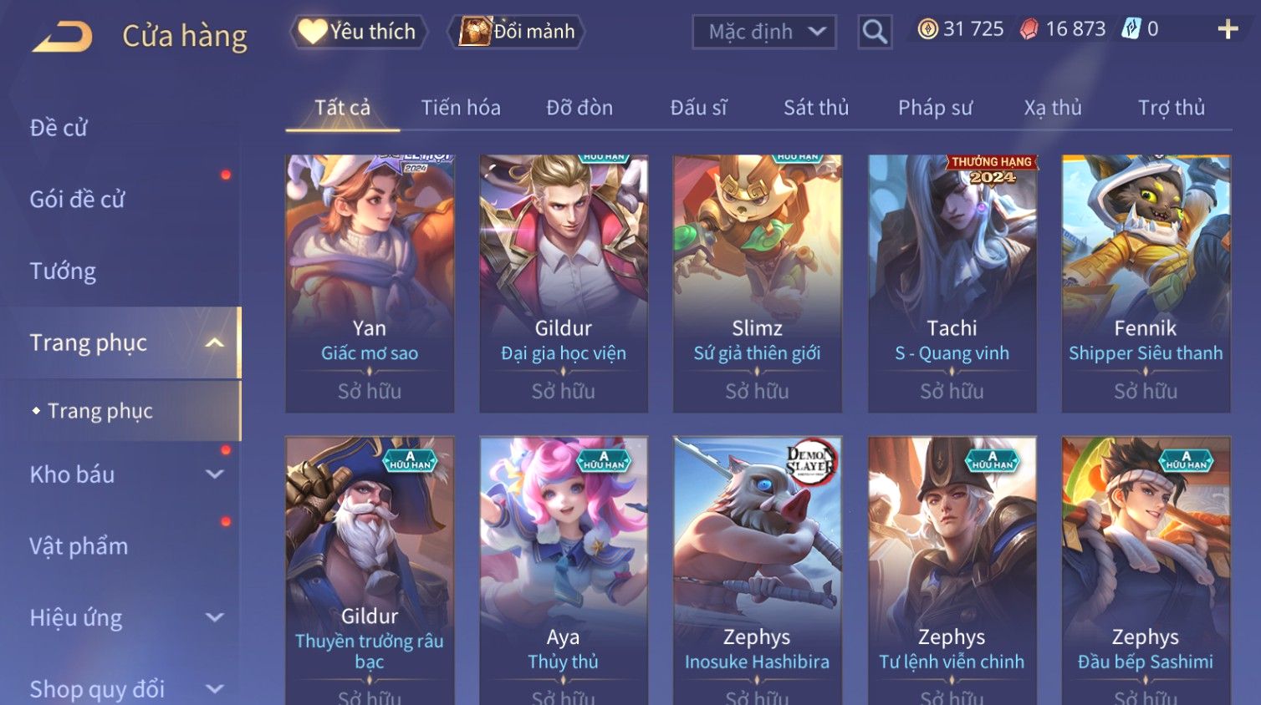Select the Tachi S - Quang vinh skin card

(952, 283)
